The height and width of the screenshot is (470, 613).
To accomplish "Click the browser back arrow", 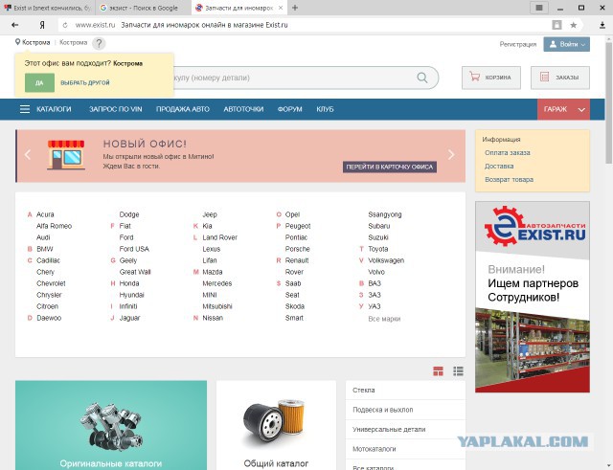I will pyautogui.click(x=15, y=25).
